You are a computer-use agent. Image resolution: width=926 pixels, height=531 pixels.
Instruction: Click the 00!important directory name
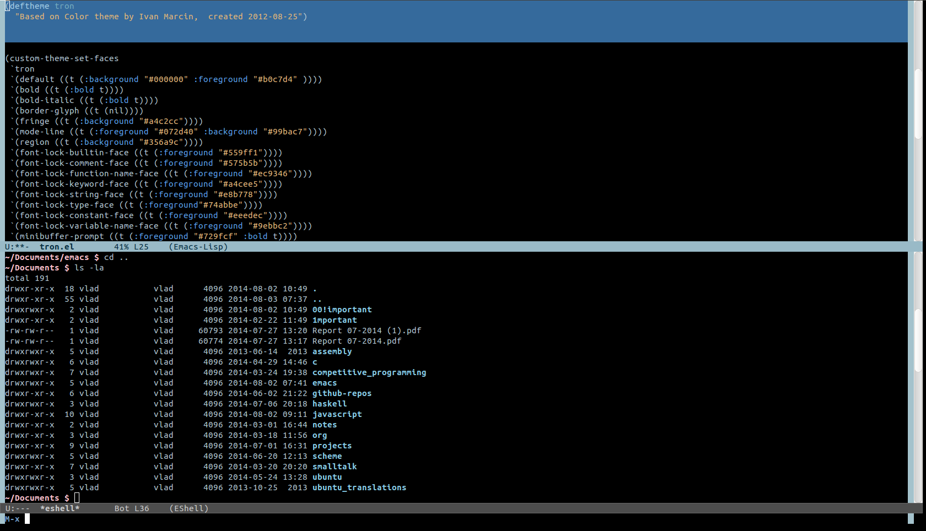(342, 310)
